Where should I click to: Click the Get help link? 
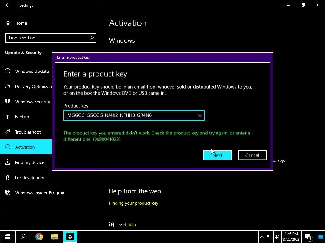click(128, 224)
